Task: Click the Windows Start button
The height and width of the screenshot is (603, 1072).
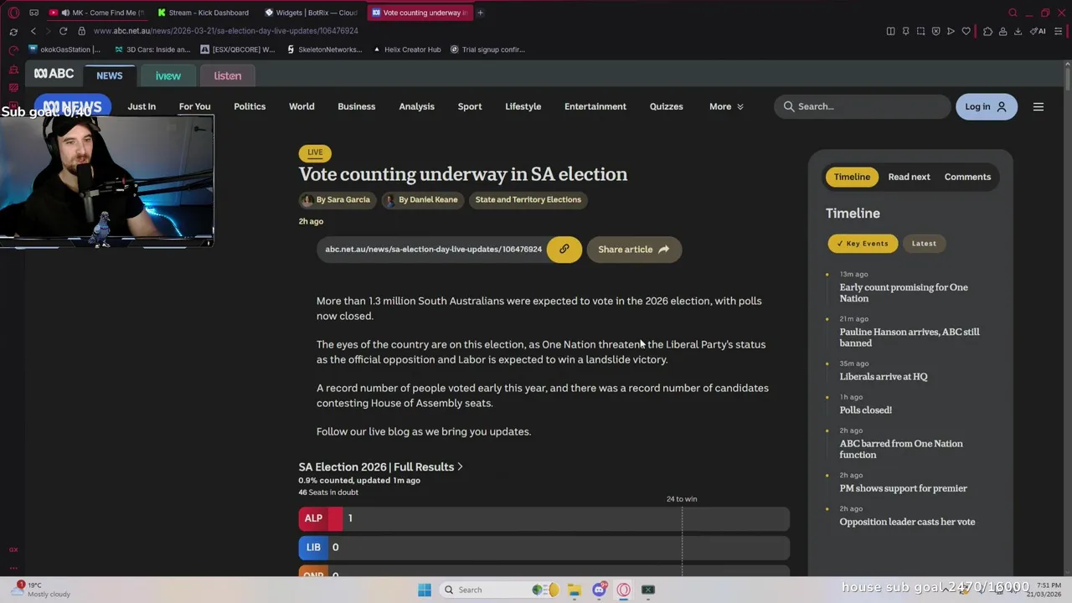Action: click(x=425, y=590)
